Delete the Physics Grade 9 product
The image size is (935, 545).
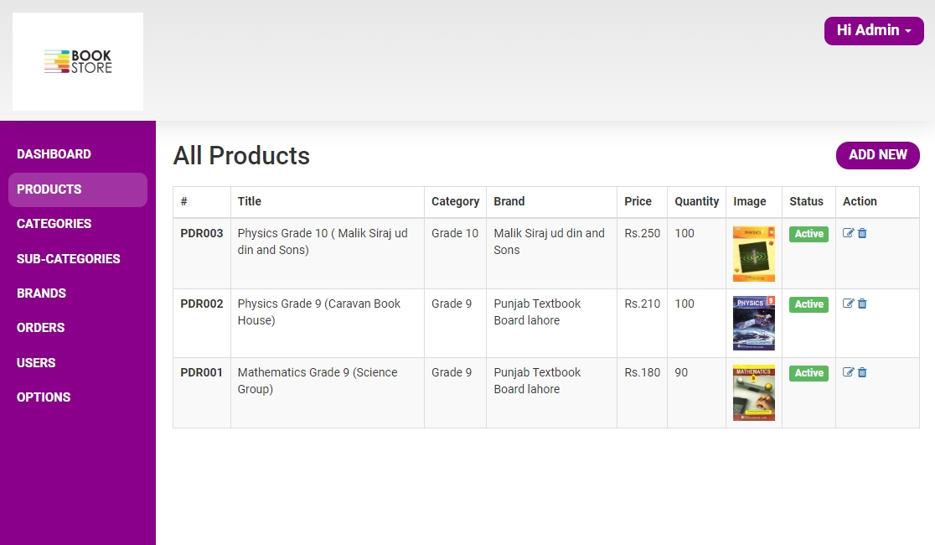(862, 304)
